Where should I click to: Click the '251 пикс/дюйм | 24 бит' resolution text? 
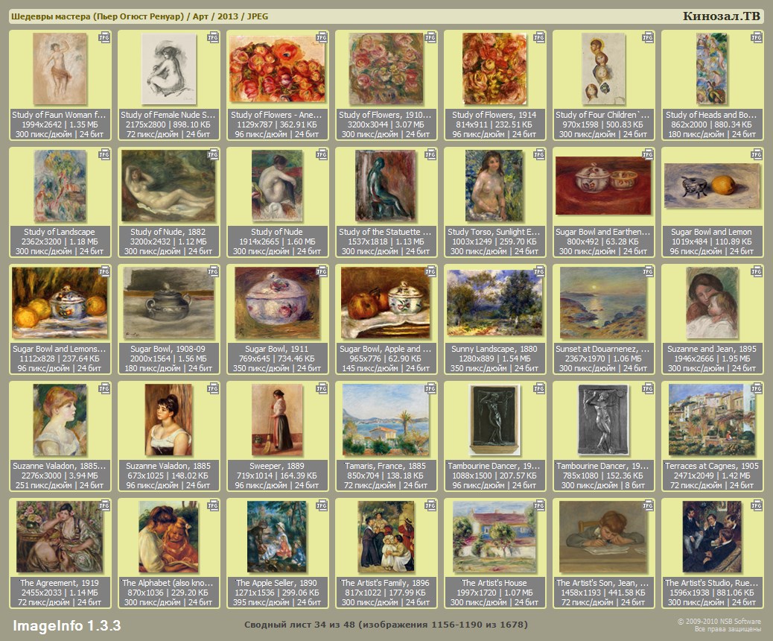pos(60,485)
